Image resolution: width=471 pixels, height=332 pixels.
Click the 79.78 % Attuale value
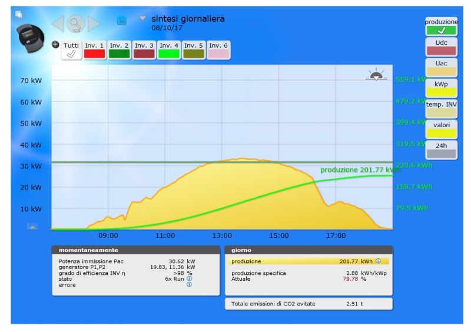point(354,279)
